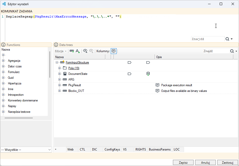
Task: Click the Zapisz button
Action: click(183, 162)
